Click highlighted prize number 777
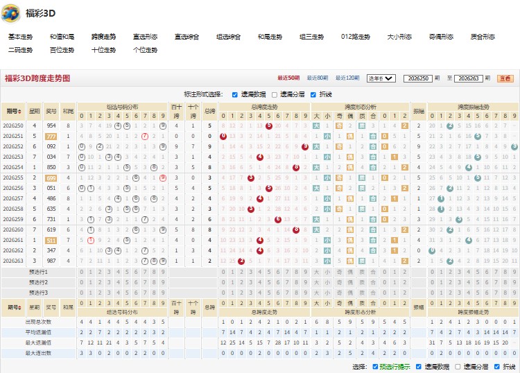The width and height of the screenshot is (520, 373). (x=51, y=137)
